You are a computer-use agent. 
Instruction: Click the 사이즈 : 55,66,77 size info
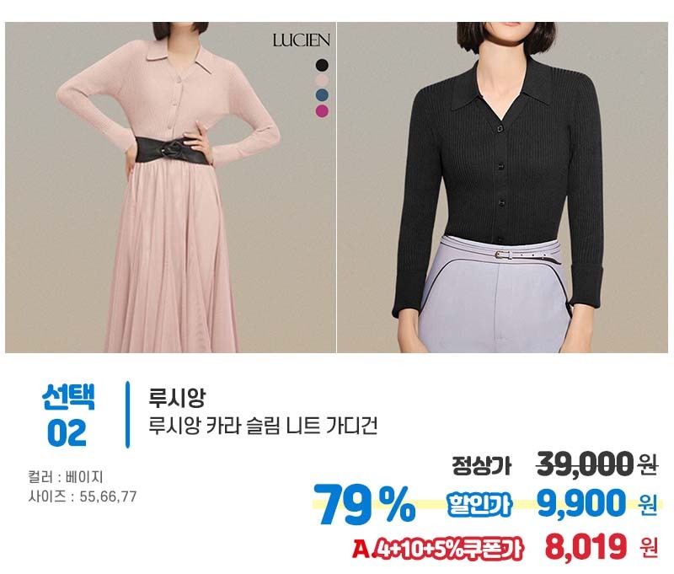tap(83, 496)
